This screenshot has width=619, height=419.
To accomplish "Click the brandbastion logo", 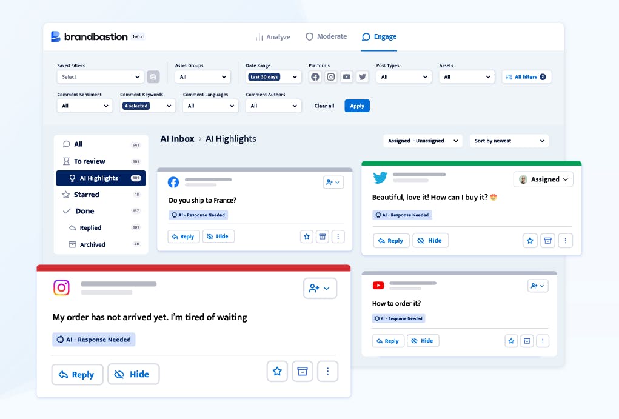I will coord(90,37).
